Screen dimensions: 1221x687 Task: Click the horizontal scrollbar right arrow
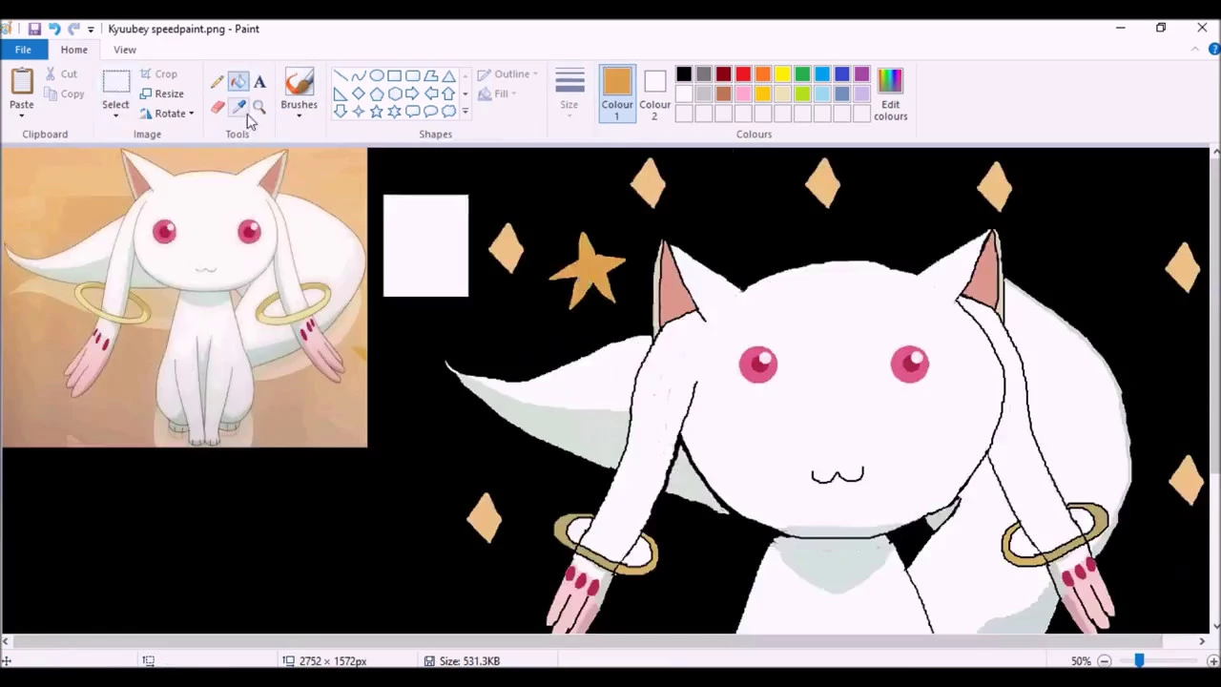[x=1202, y=641]
